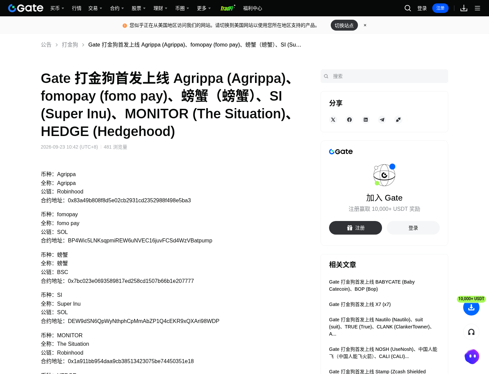The width and height of the screenshot is (489, 374).
Task: Go to 公告 breadcrumb
Action: [46, 45]
